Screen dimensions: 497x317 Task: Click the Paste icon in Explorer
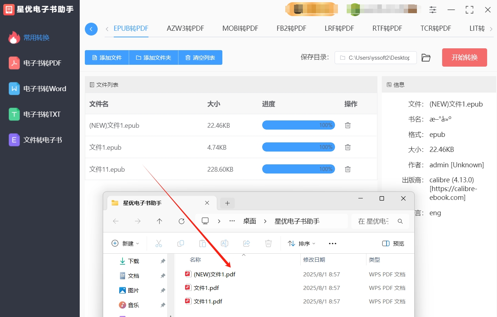pyautogui.click(x=203, y=243)
